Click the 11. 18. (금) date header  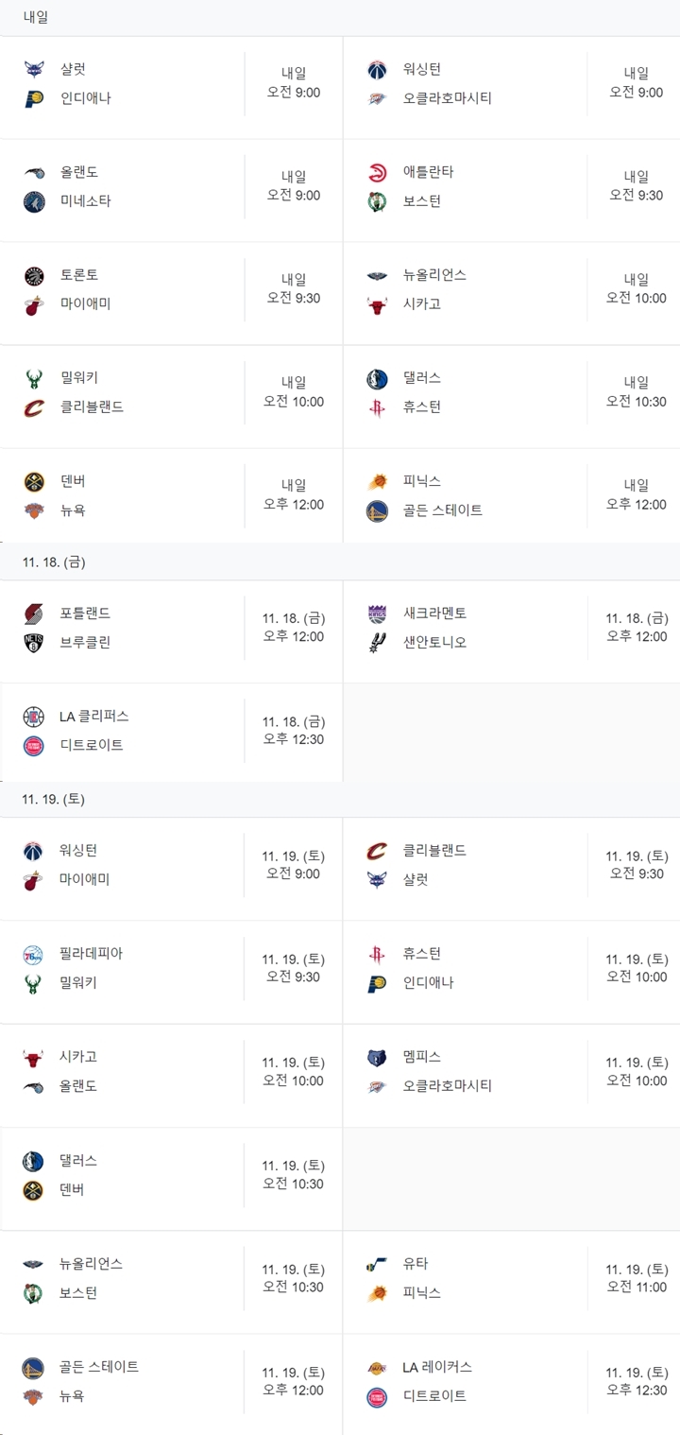tap(54, 562)
